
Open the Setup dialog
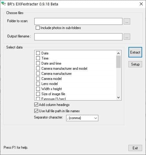pyautogui.click(x=135, y=64)
